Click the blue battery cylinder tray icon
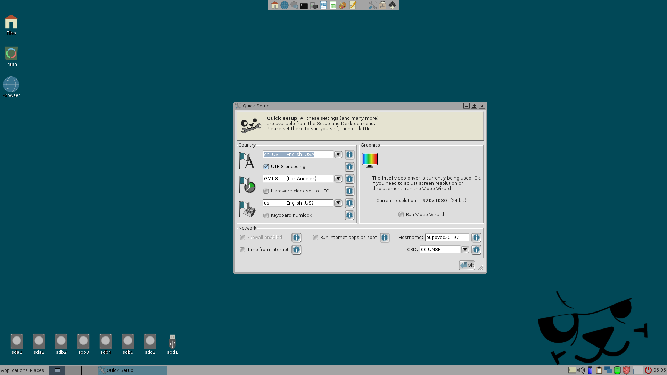Viewport: 667px width, 375px height. pyautogui.click(x=590, y=370)
